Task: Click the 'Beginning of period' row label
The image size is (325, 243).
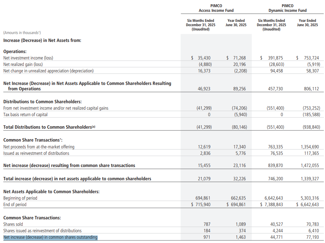Action: pyautogui.click(x=20, y=198)
